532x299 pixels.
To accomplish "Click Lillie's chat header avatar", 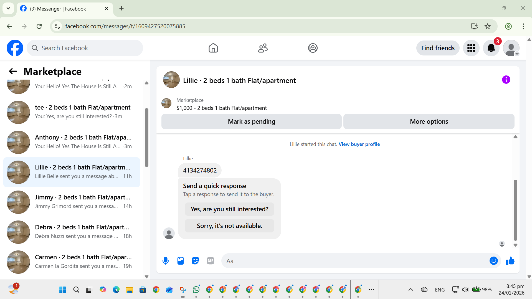I will point(171,80).
